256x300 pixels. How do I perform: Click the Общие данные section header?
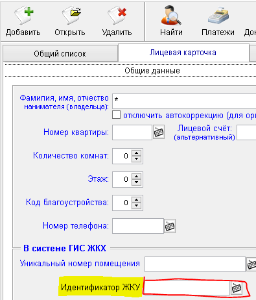pyautogui.click(x=152, y=71)
